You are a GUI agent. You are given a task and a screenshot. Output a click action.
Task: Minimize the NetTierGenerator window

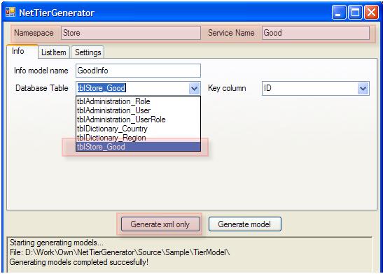[339, 12]
